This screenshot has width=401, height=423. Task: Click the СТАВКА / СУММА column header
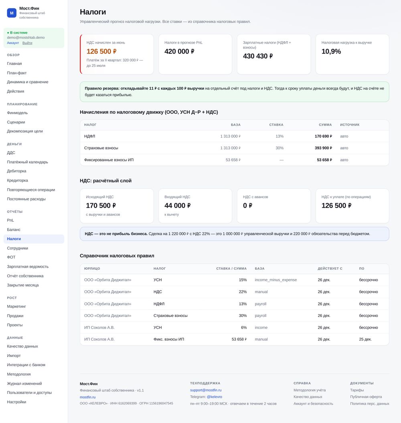[231, 269]
